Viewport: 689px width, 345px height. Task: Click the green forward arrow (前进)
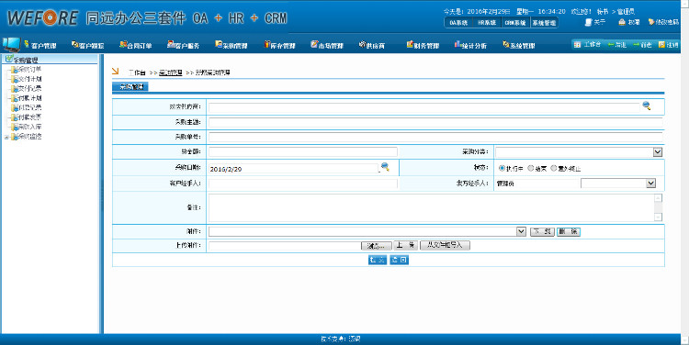click(636, 45)
